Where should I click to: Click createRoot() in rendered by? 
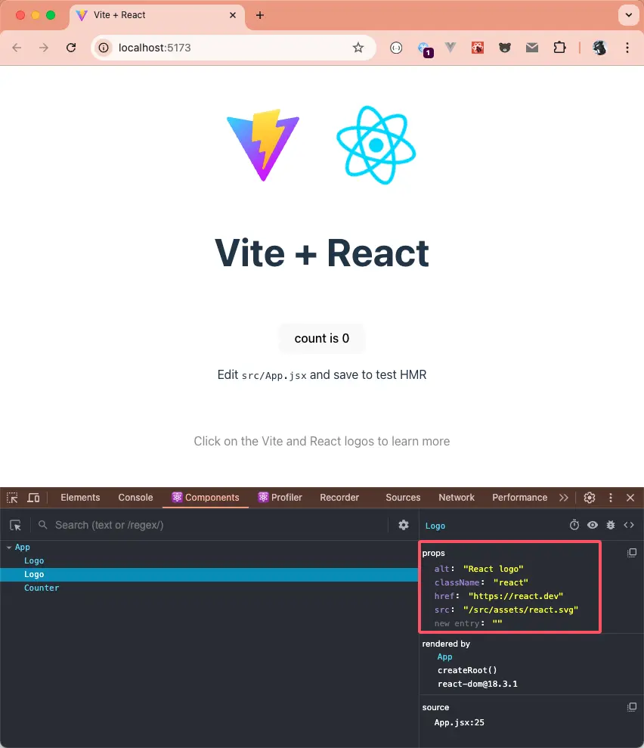tap(467, 670)
